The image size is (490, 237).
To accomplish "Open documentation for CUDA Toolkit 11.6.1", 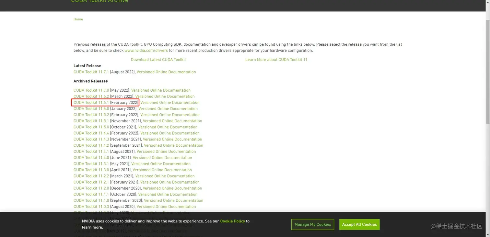I will pyautogui.click(x=170, y=103).
